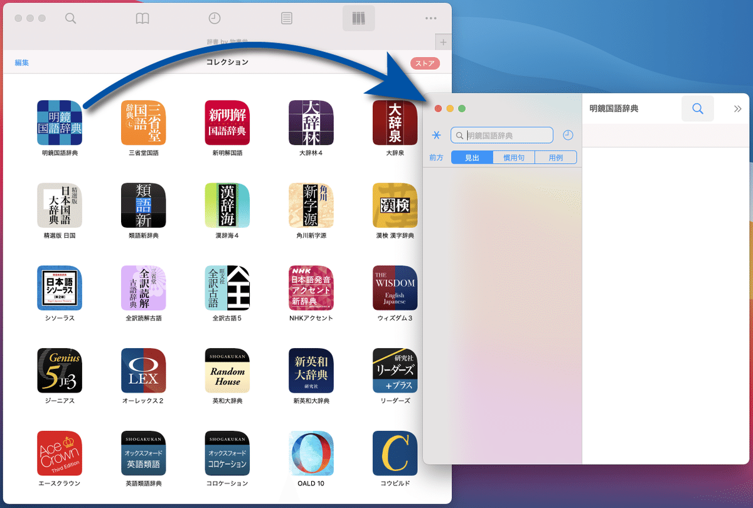Open the シソーラス thesaurus icon
This screenshot has height=508, width=753.
pyautogui.click(x=60, y=288)
